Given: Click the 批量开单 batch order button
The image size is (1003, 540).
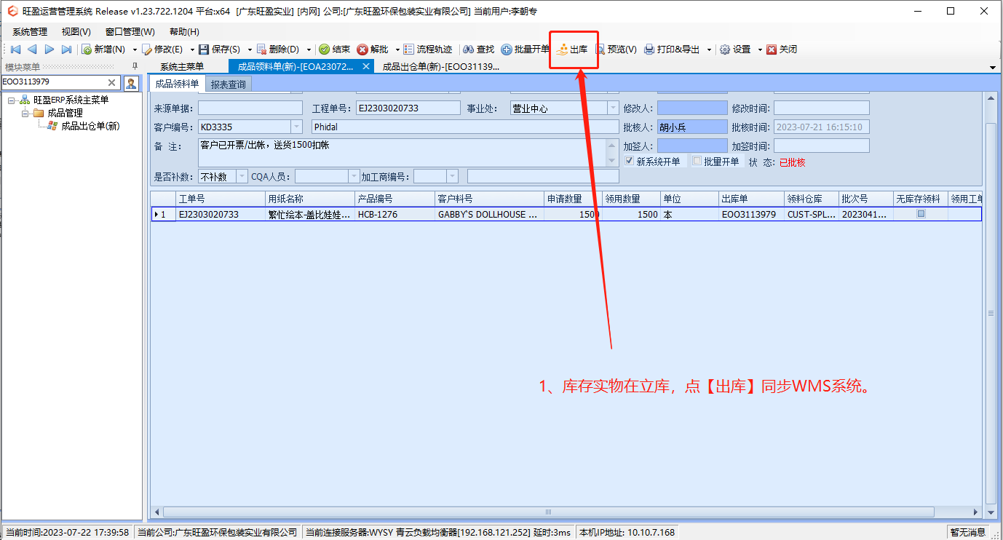Looking at the screenshot, I should coord(526,49).
